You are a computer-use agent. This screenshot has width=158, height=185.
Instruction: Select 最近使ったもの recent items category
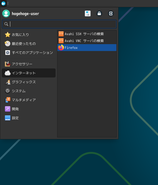[24, 44]
